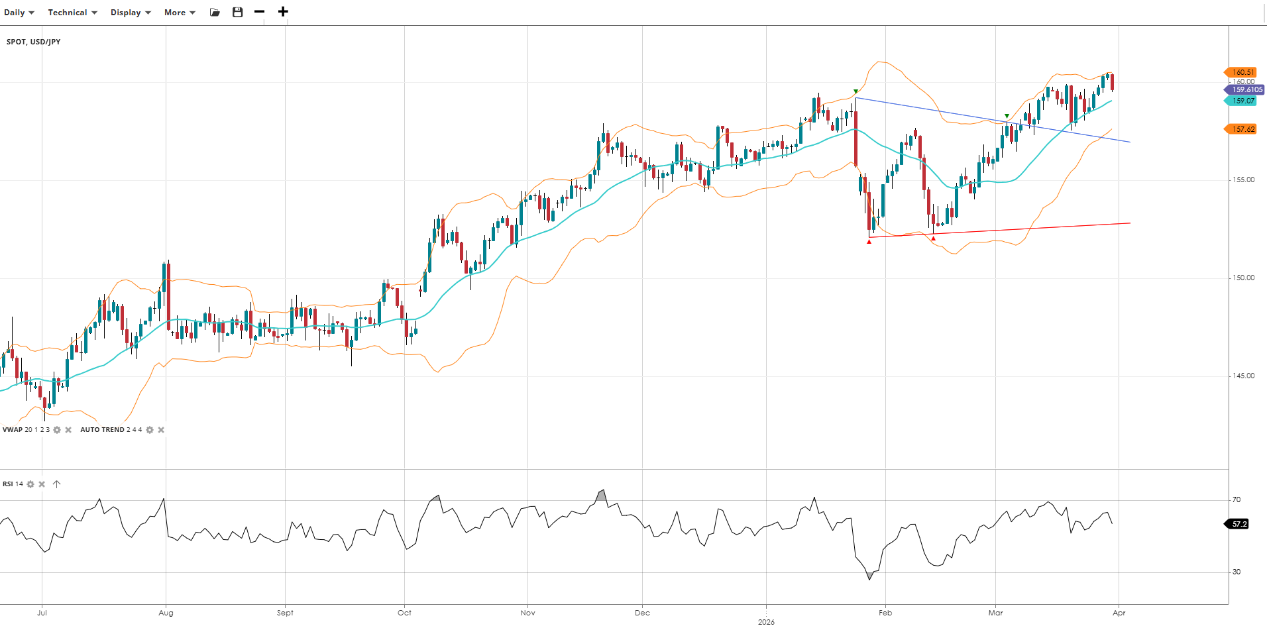Open RSI 14 settings gear
This screenshot has height=626, width=1267.
[x=30, y=484]
